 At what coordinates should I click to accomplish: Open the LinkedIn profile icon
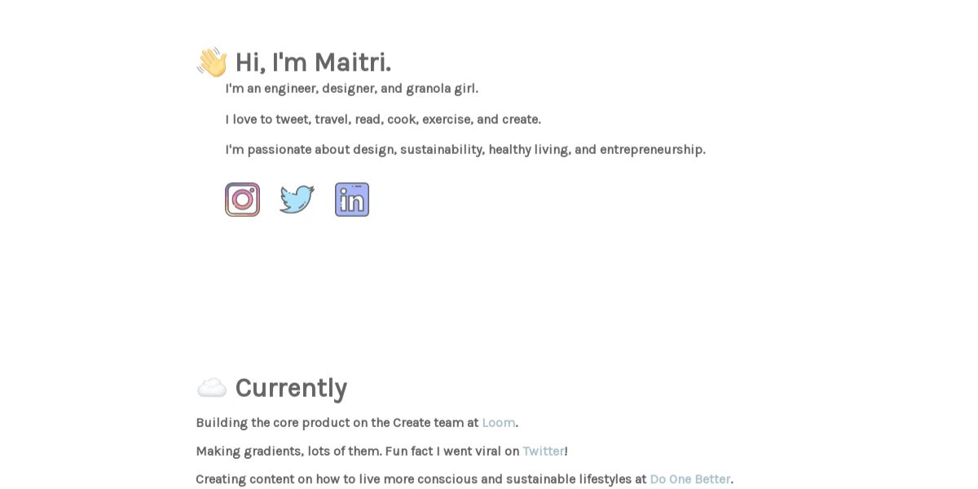point(352,200)
